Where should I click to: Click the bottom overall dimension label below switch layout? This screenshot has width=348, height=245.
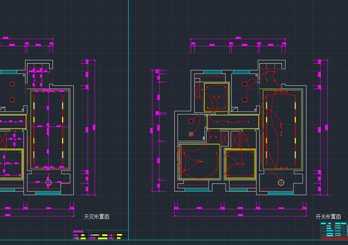click(240, 215)
